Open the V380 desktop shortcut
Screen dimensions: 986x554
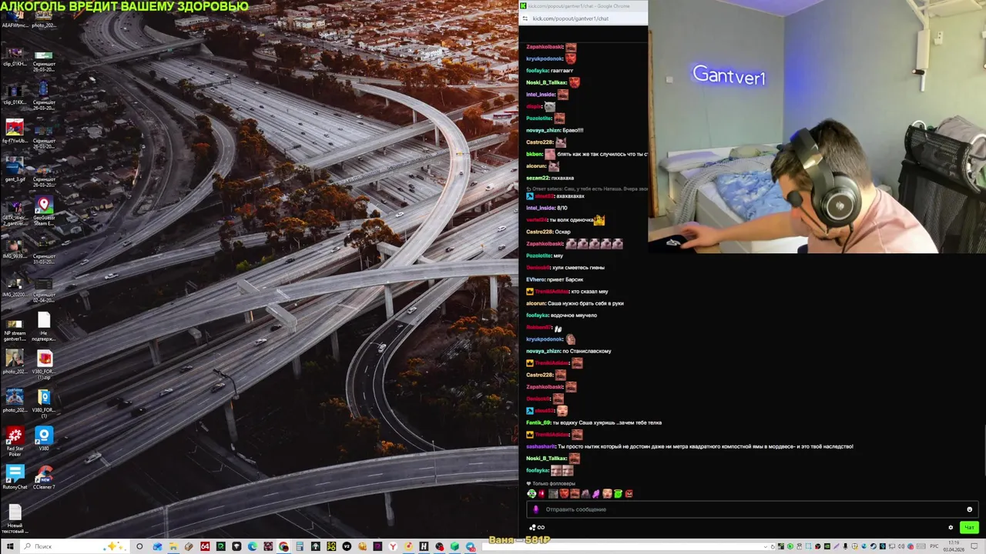coord(44,439)
